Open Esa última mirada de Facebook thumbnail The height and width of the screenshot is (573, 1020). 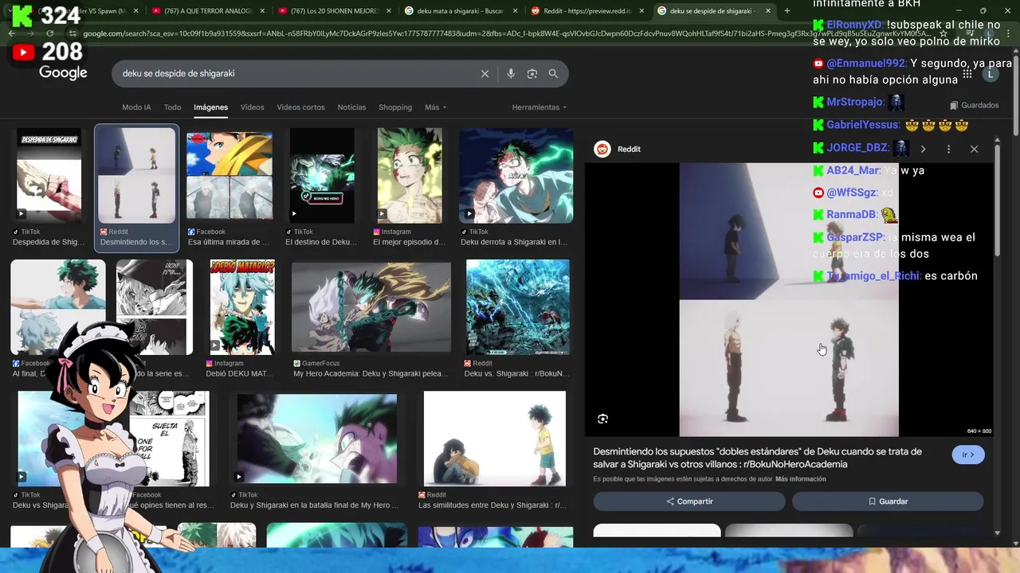click(x=229, y=175)
